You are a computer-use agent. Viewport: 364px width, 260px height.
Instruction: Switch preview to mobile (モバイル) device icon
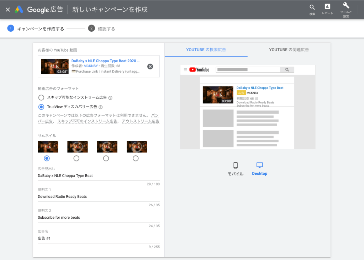(235, 166)
